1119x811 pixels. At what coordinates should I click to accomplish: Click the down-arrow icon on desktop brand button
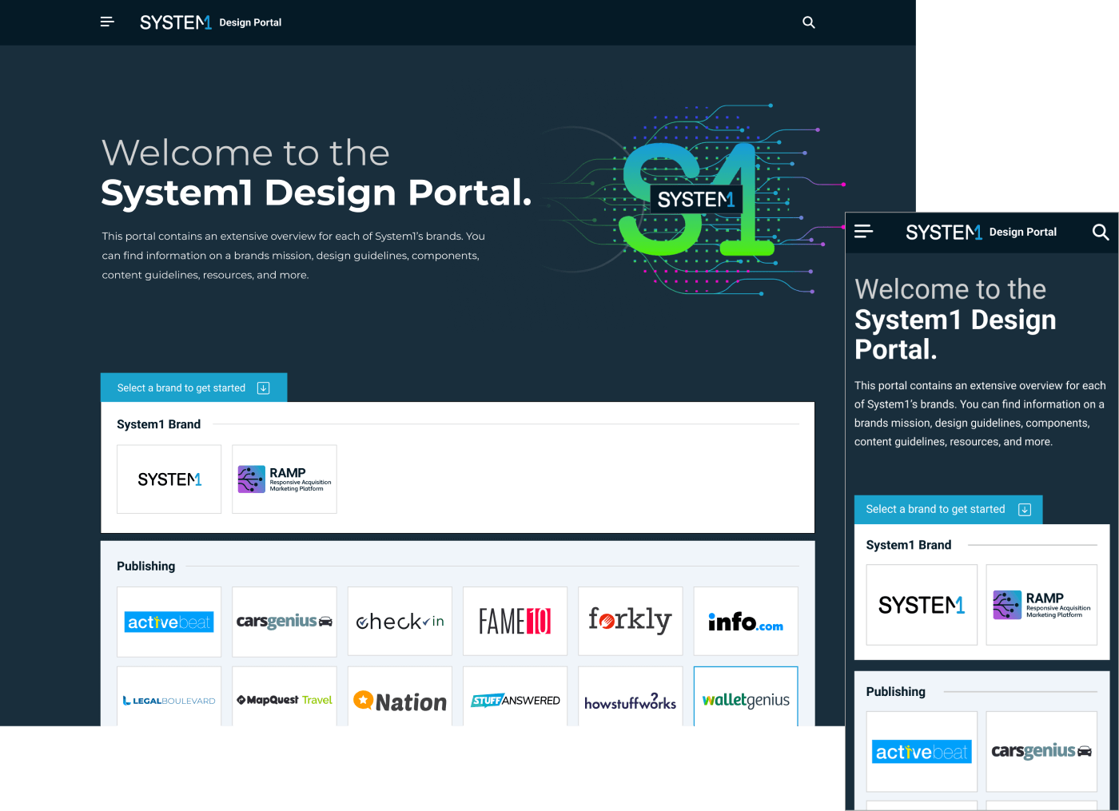pyautogui.click(x=264, y=388)
